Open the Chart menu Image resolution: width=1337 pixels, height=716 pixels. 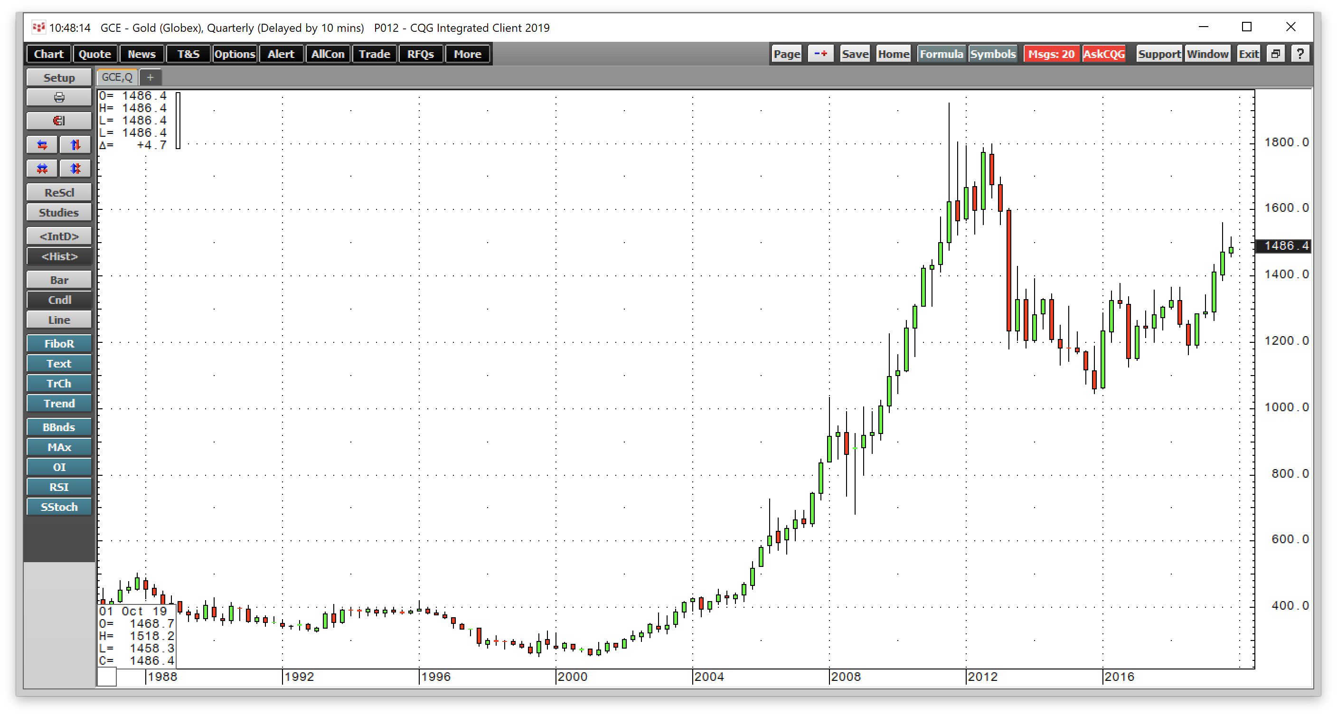[x=49, y=54]
